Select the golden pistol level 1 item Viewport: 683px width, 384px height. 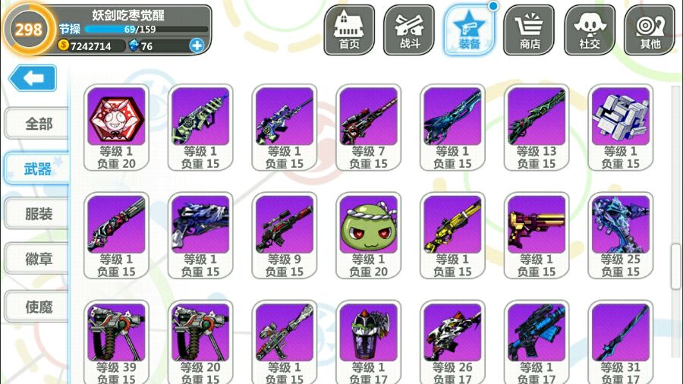click(537, 235)
